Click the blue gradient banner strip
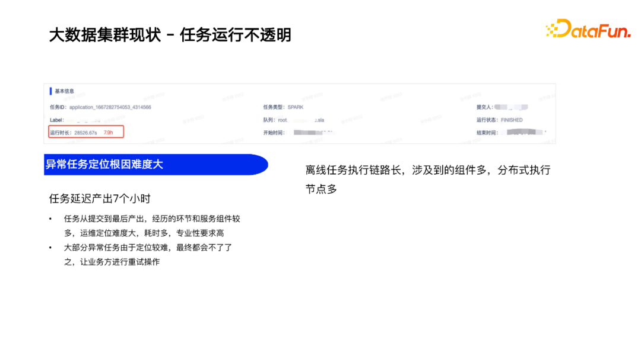The image size is (641, 360). [154, 164]
